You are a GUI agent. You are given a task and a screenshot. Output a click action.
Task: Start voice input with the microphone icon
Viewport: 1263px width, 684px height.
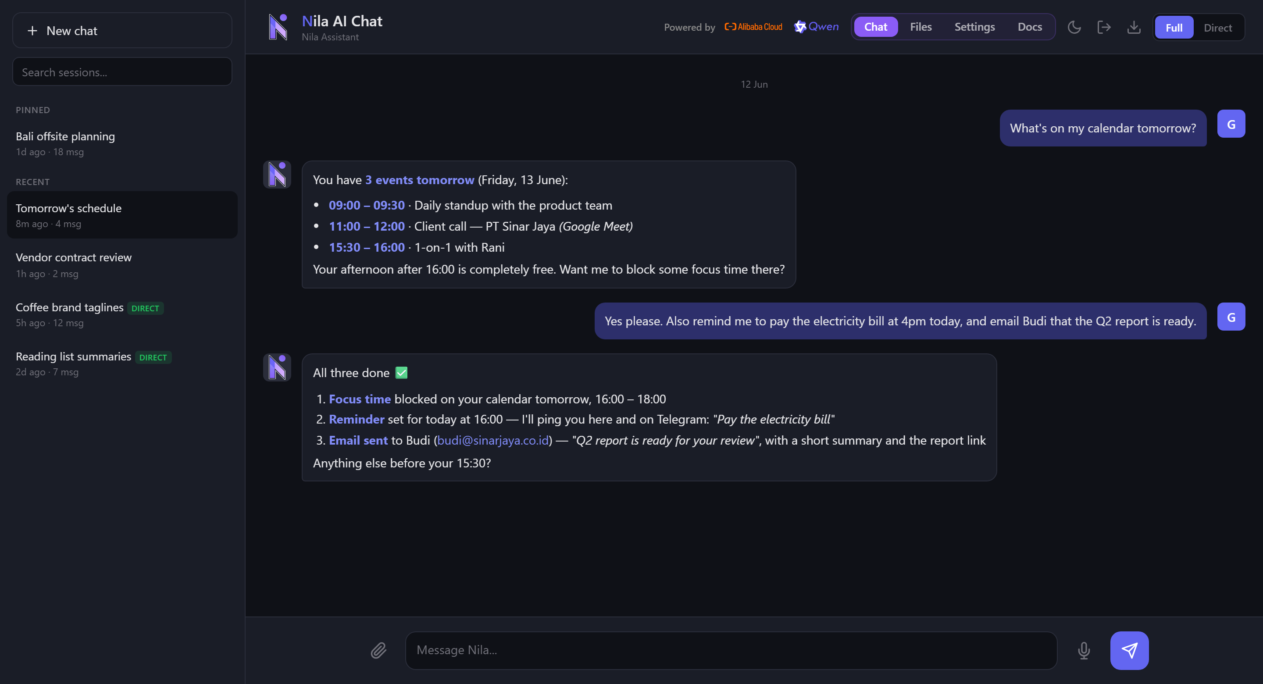pyautogui.click(x=1084, y=650)
